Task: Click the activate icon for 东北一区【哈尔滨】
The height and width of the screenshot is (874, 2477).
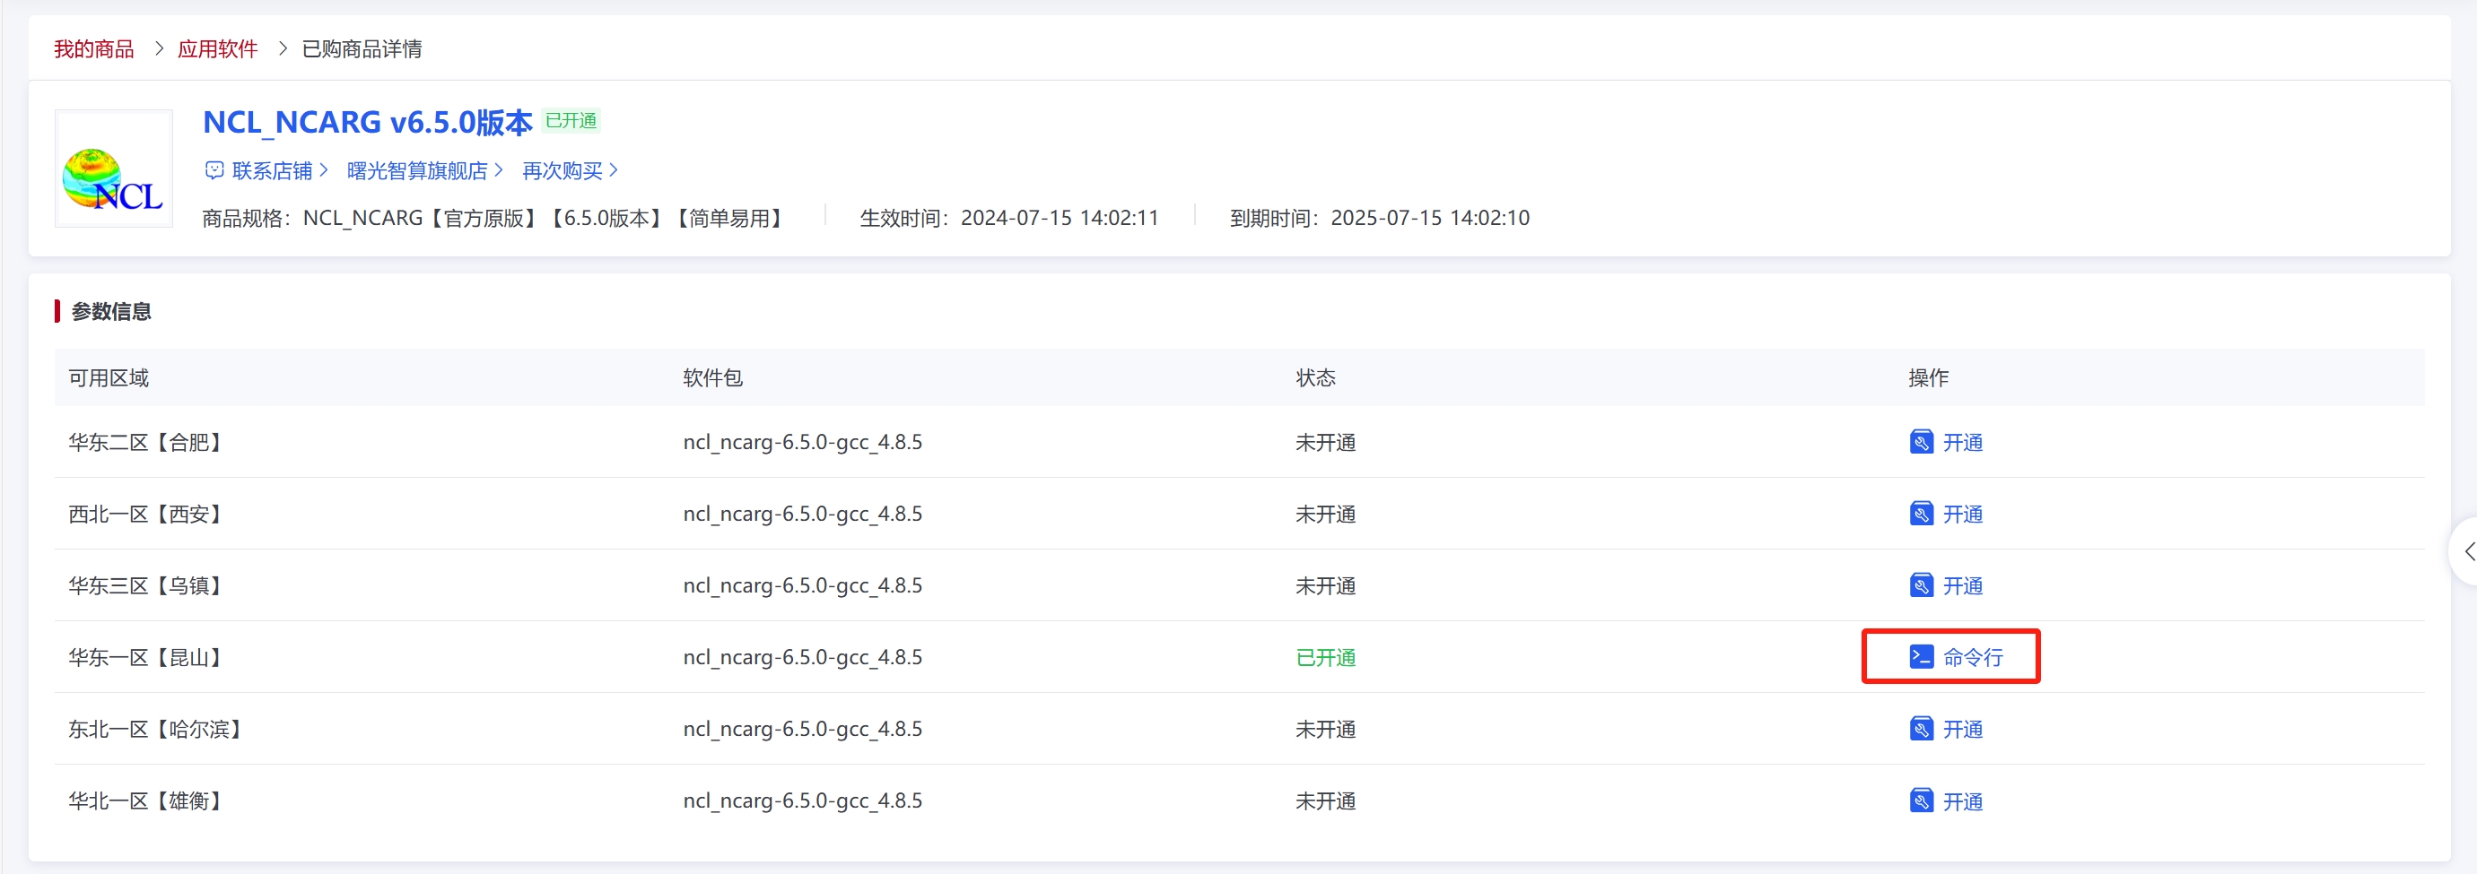Action: pos(1920,729)
